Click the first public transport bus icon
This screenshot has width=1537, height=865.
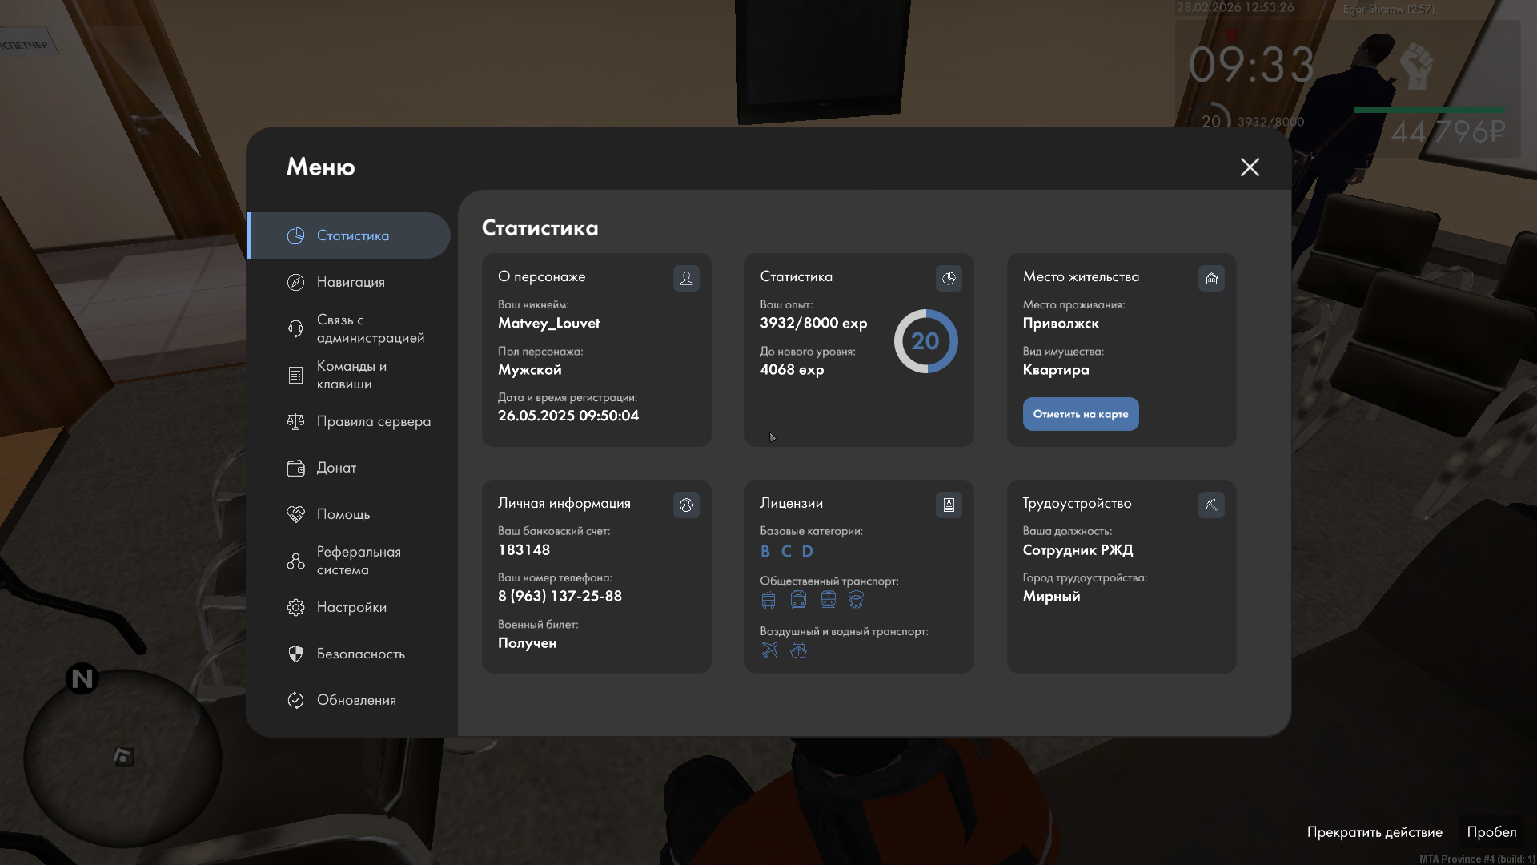coord(768,600)
